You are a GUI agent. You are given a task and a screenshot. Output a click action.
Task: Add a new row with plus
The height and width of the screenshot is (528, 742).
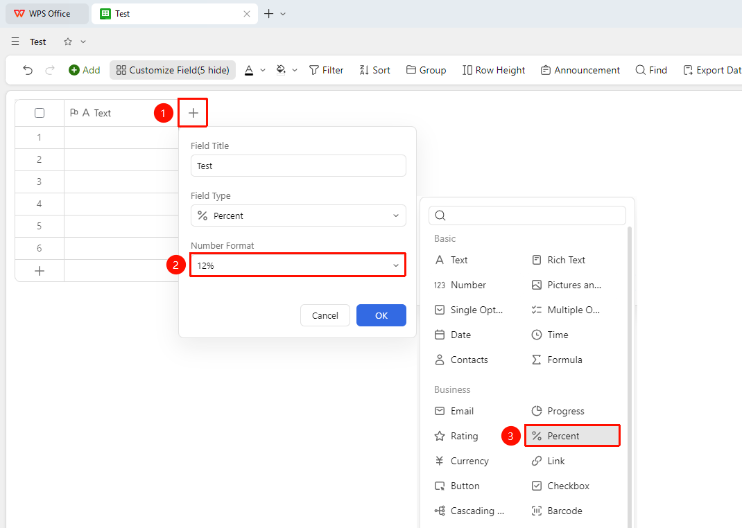click(x=40, y=271)
